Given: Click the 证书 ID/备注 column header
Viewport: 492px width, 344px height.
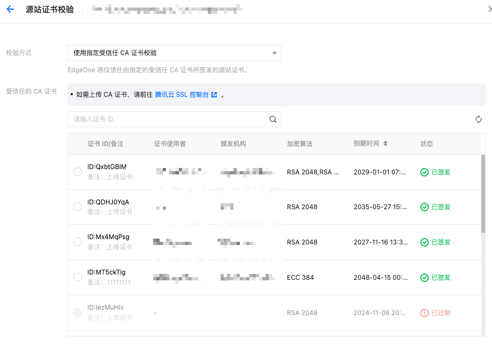Looking at the screenshot, I should point(105,144).
